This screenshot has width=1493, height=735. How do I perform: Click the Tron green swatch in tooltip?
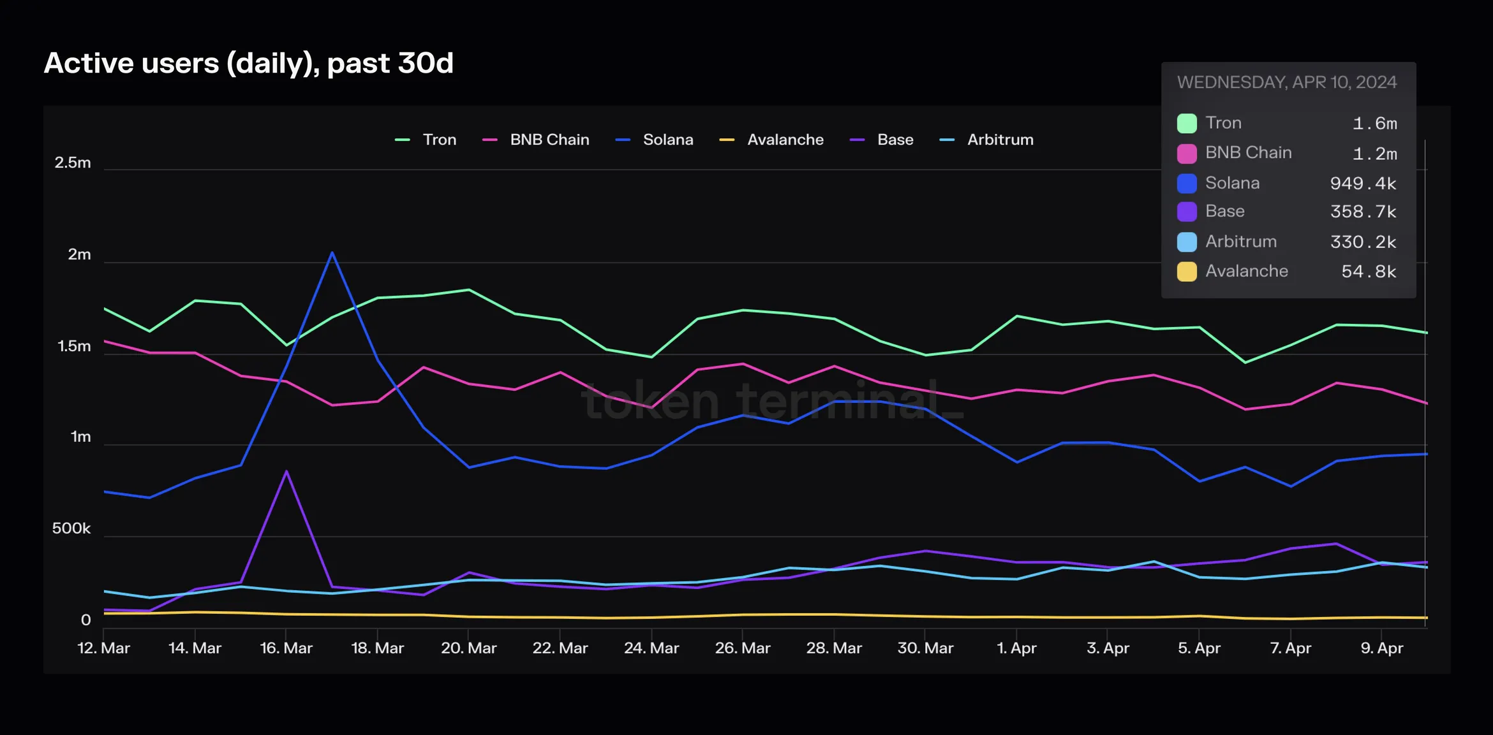coord(1187,123)
